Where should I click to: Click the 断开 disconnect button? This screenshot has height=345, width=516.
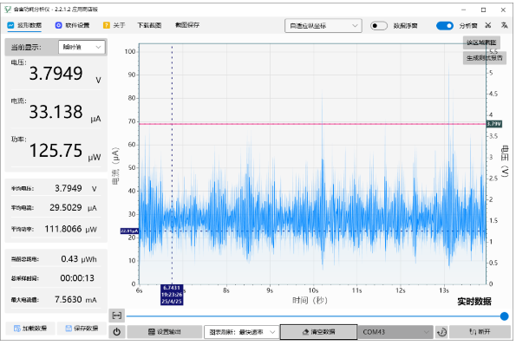(x=480, y=332)
